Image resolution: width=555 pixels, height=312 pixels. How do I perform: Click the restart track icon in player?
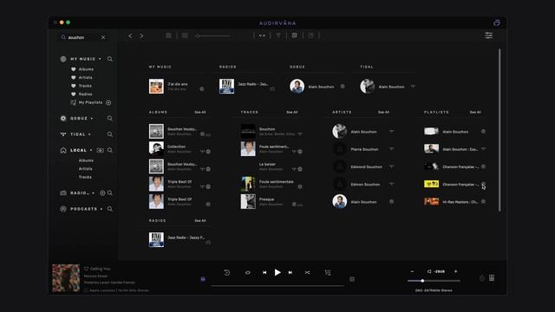227,272
